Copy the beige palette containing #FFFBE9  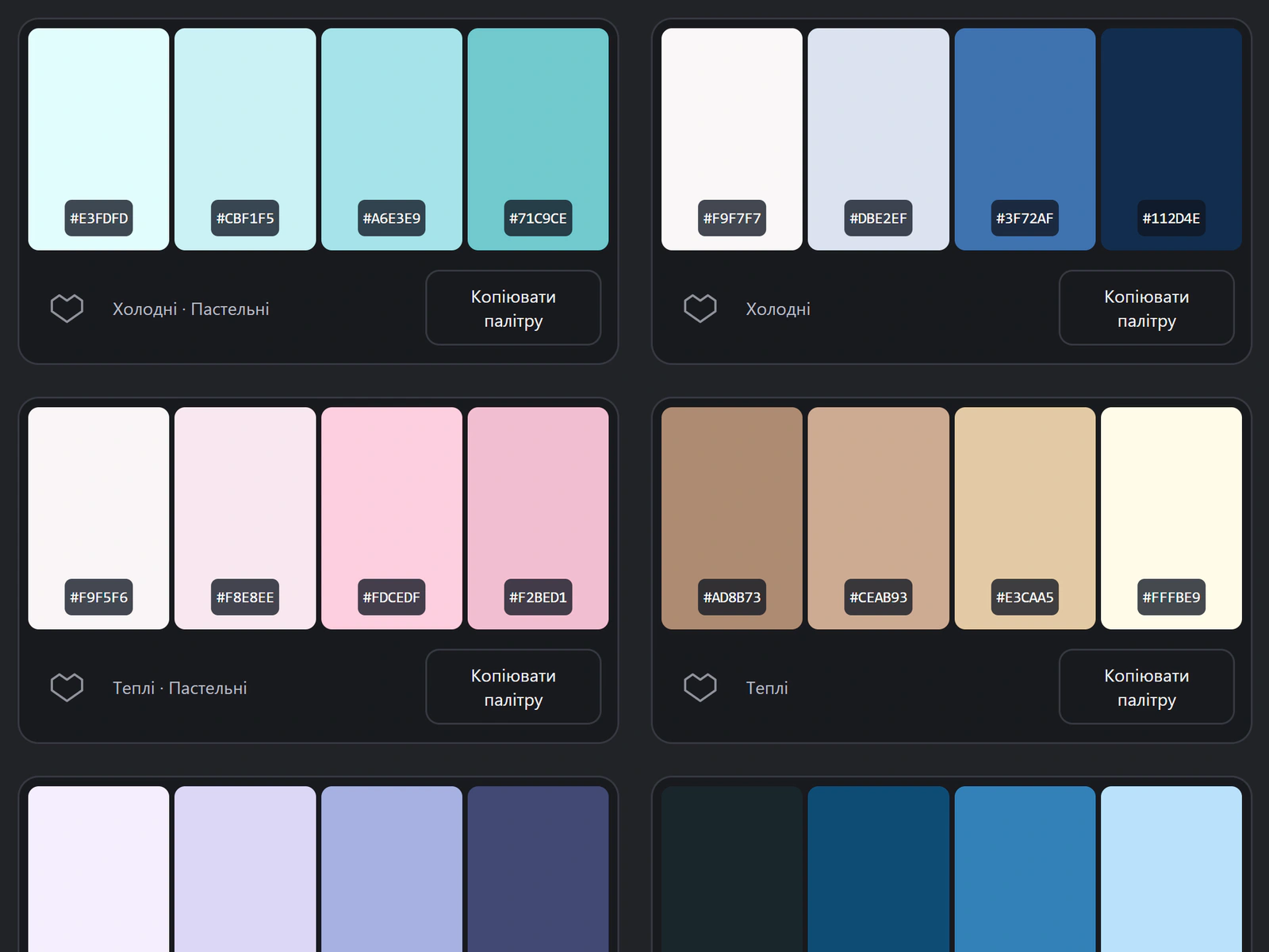[1147, 687]
